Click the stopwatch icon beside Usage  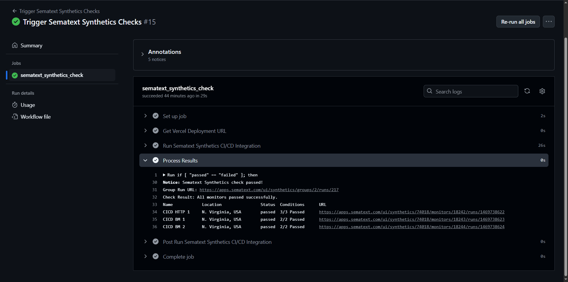pos(15,105)
